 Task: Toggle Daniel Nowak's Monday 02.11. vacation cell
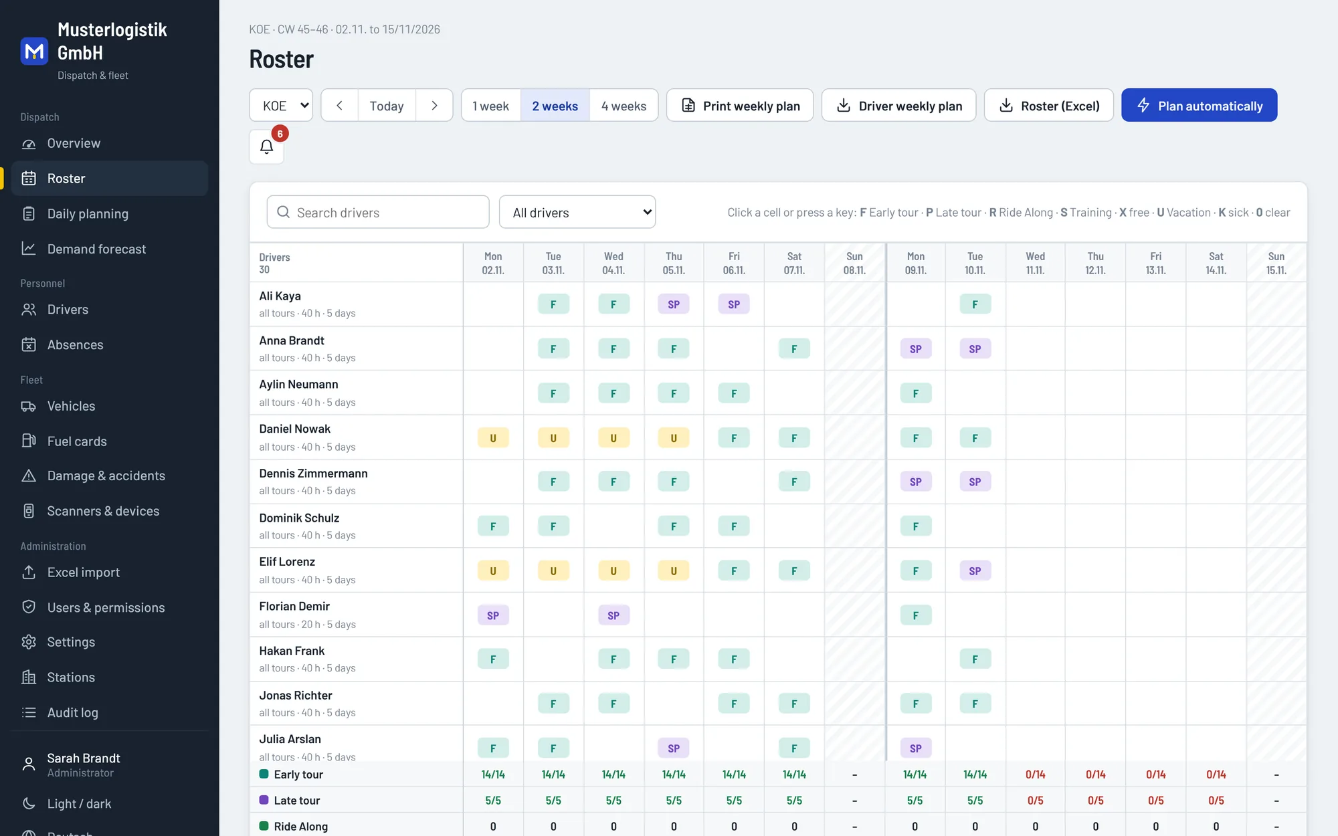coord(493,438)
